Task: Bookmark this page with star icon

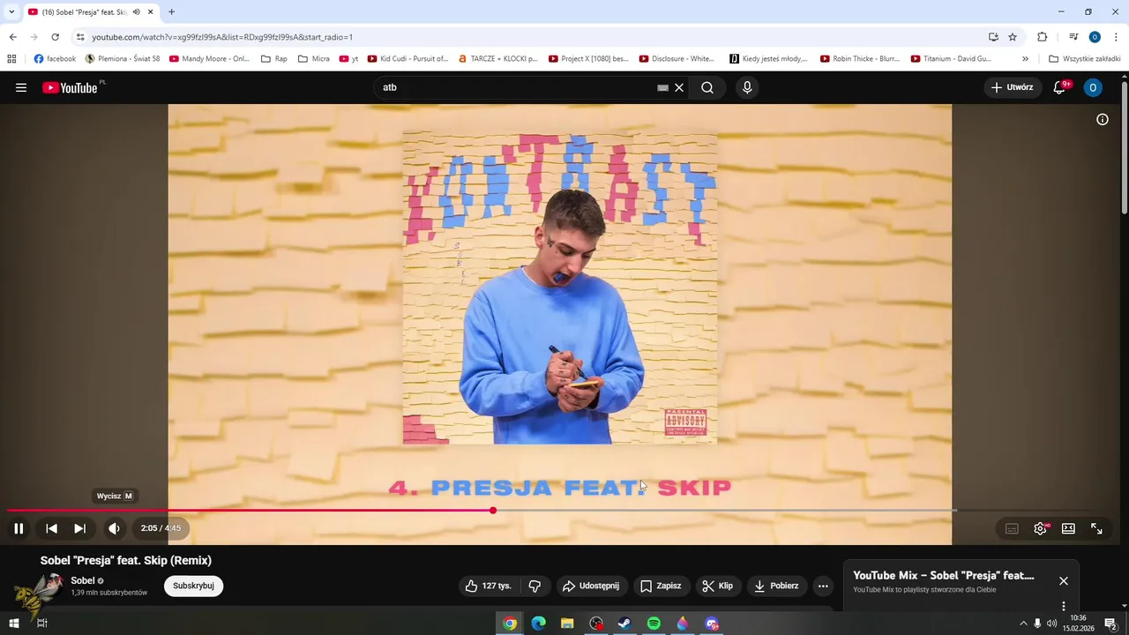Action: click(x=1013, y=37)
